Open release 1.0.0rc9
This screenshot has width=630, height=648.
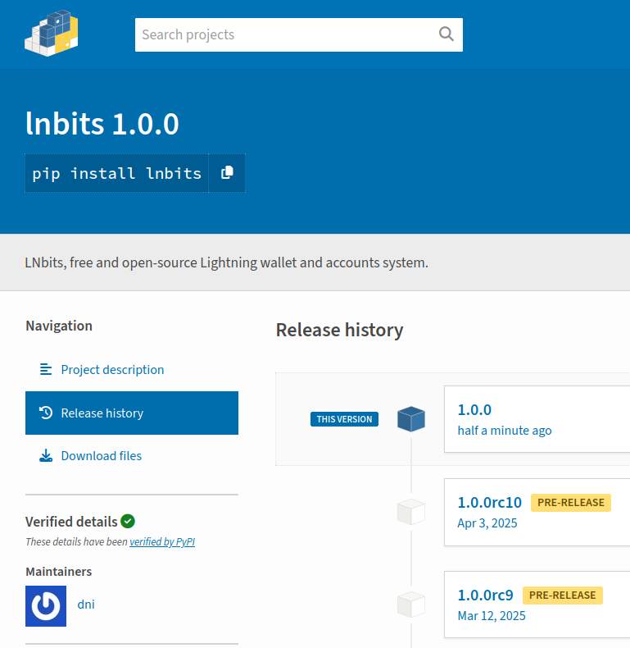(486, 595)
